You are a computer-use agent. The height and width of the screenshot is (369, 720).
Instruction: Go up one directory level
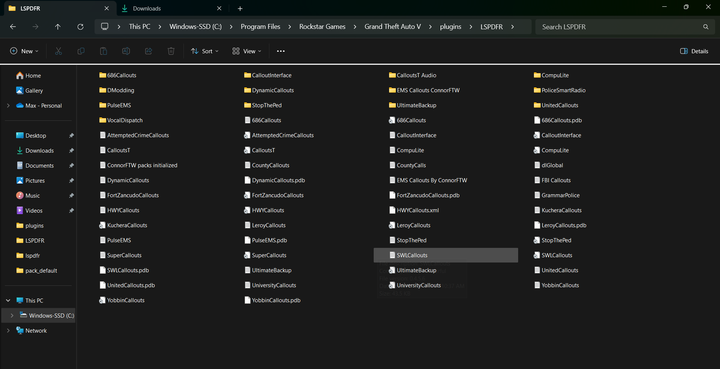tap(58, 27)
